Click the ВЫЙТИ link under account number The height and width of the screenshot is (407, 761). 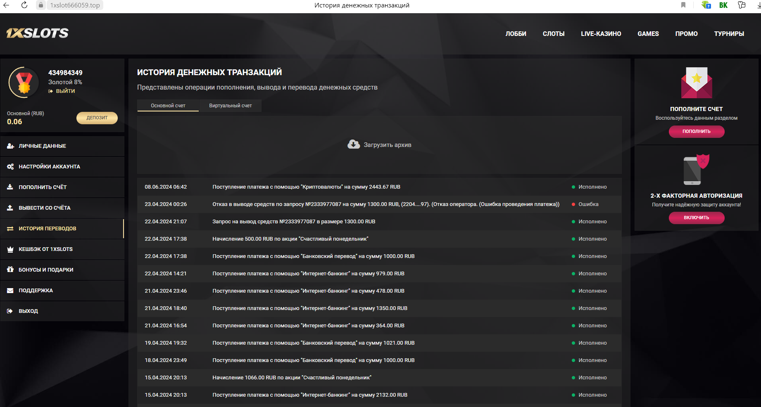[x=66, y=91]
